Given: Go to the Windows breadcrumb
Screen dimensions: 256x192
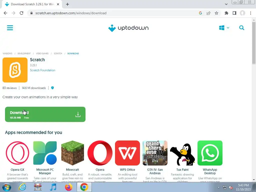Looking at the screenshot, I should (7, 53).
